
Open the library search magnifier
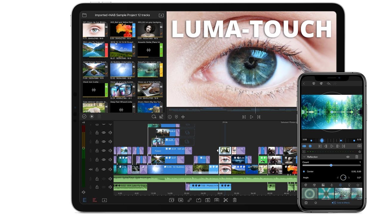(x=154, y=117)
